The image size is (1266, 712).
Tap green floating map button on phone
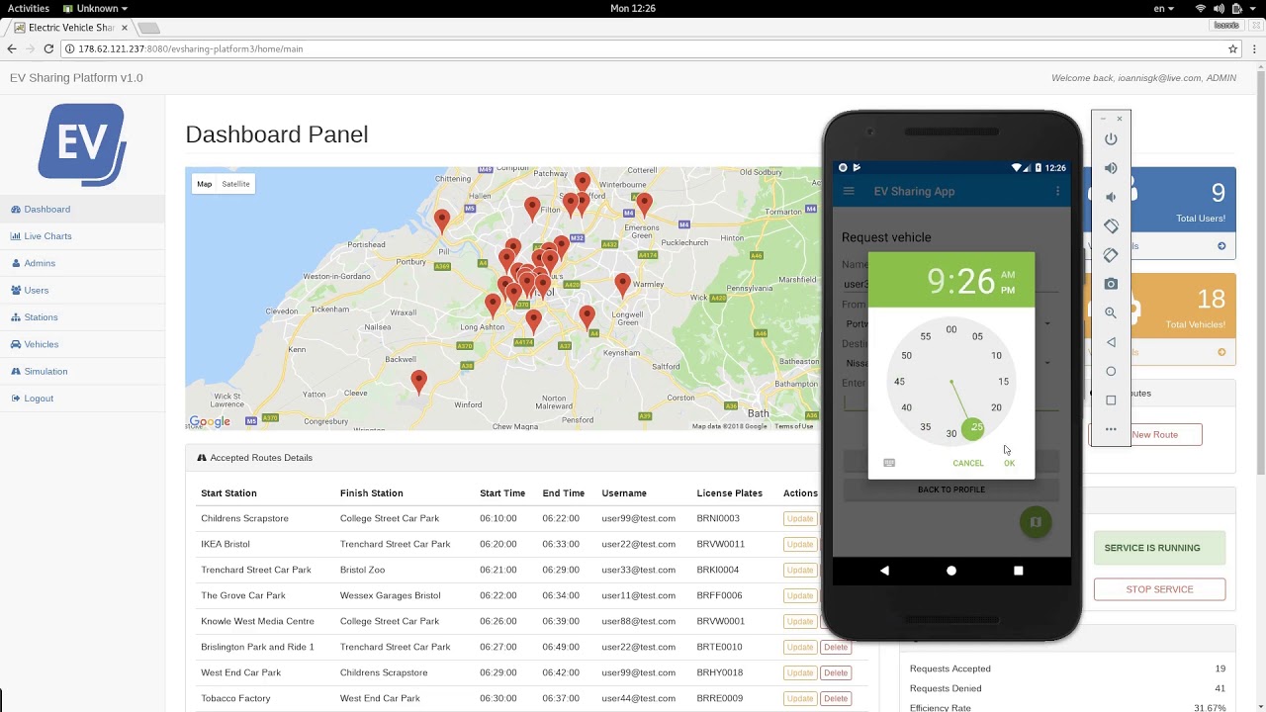[1036, 522]
